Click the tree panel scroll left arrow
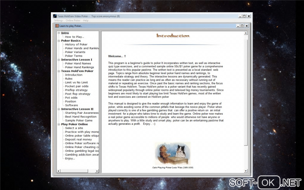304x190 pixels. coord(58,171)
